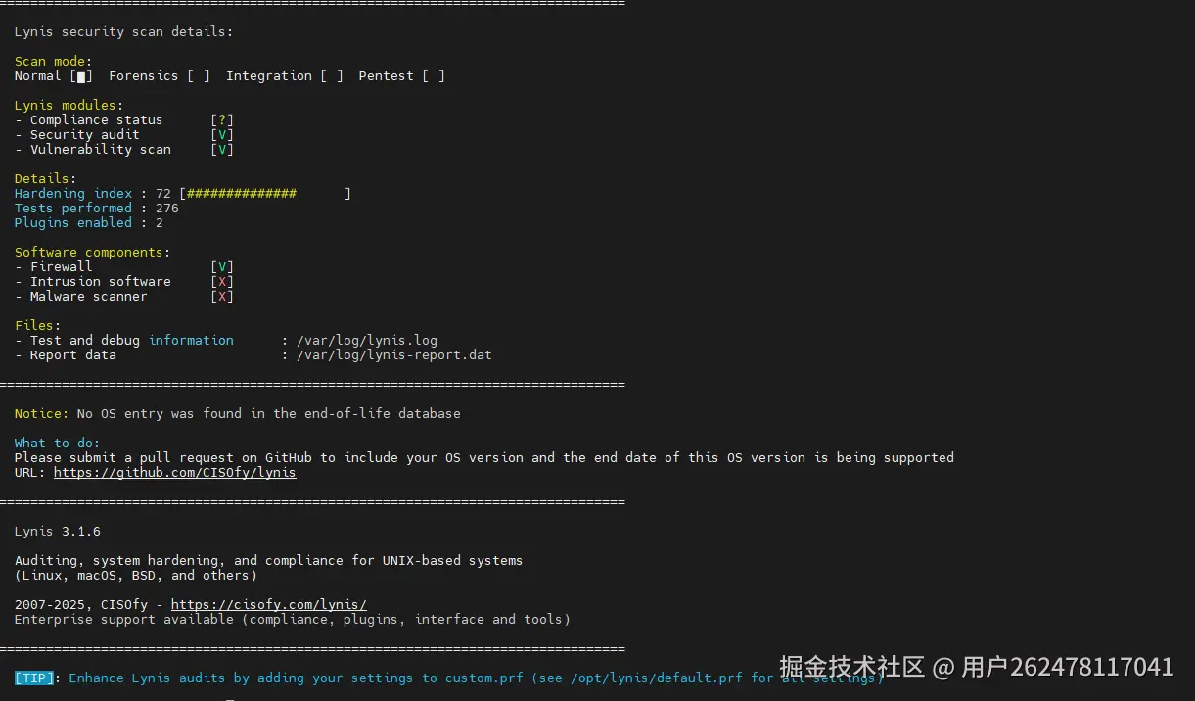Click the Plugins enabled label
The width and height of the screenshot is (1195, 701).
72,223
